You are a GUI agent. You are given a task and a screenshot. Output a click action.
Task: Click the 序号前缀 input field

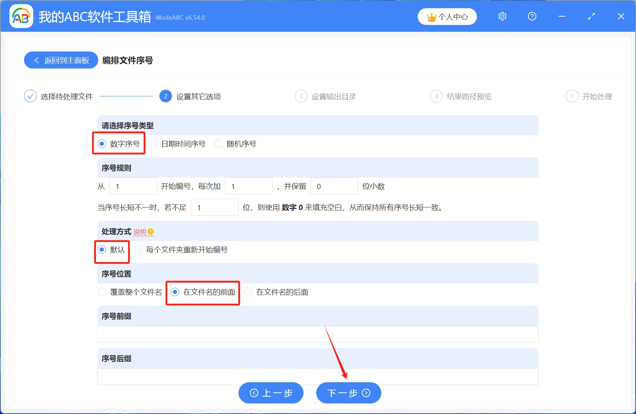point(317,334)
